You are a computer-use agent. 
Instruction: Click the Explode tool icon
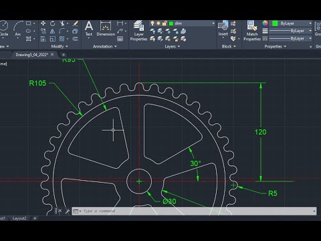[76, 31]
